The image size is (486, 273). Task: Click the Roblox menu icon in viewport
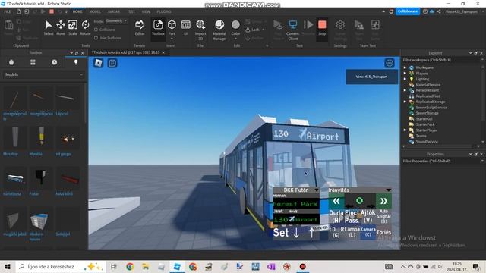point(98,63)
